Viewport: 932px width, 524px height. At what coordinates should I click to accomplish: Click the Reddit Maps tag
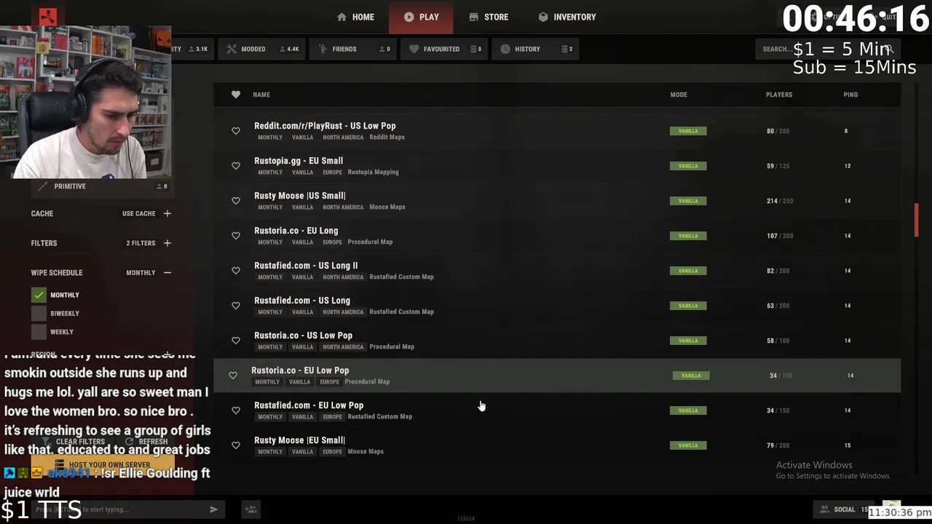[387, 137]
